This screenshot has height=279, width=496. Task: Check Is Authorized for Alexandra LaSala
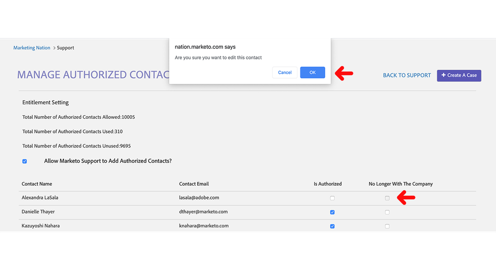pyautogui.click(x=332, y=198)
